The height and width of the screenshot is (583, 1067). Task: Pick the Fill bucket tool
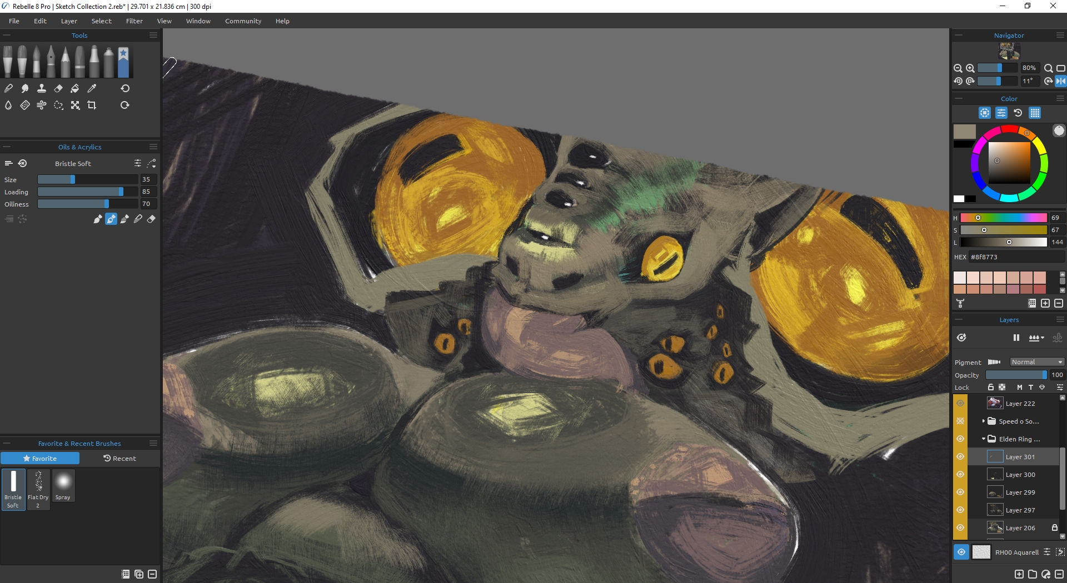tap(75, 88)
